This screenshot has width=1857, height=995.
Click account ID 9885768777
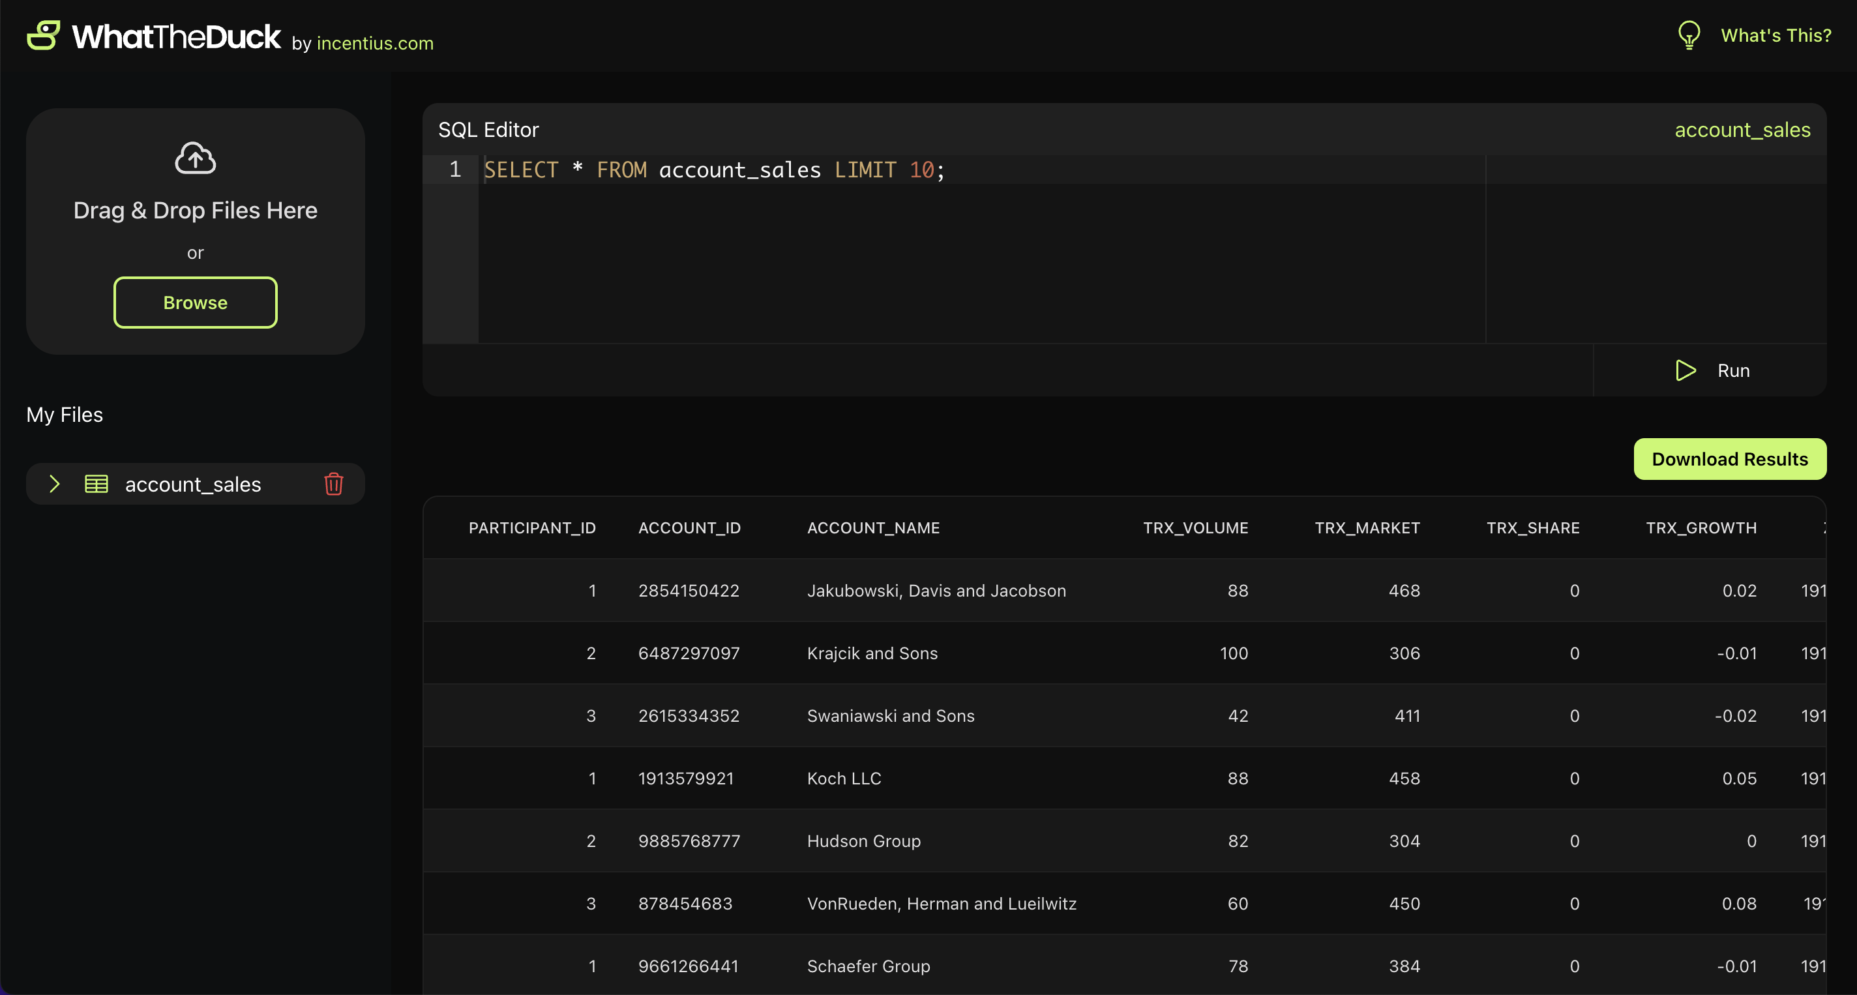coord(689,841)
